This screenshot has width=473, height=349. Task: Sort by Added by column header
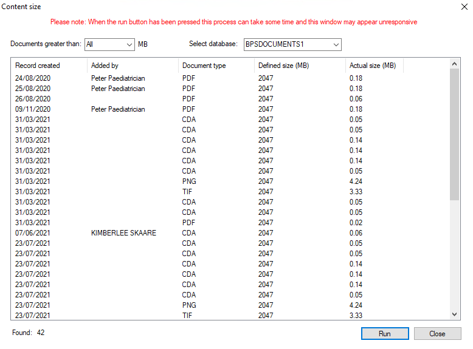coord(133,66)
